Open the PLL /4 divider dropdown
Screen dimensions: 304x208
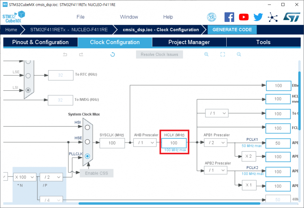click(51, 199)
